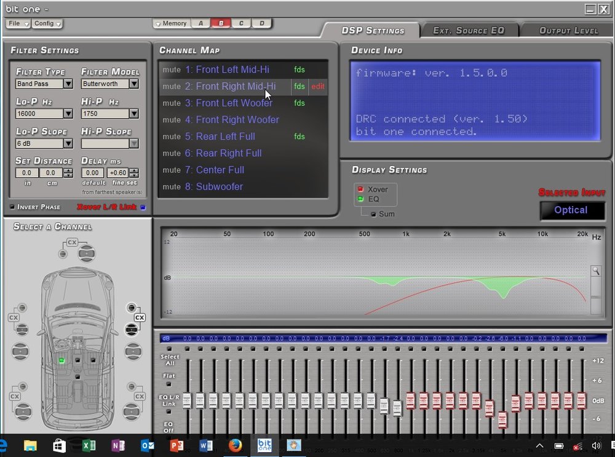Toggle the EQ L/R Link checkbox
615x457 pixels.
169,411
